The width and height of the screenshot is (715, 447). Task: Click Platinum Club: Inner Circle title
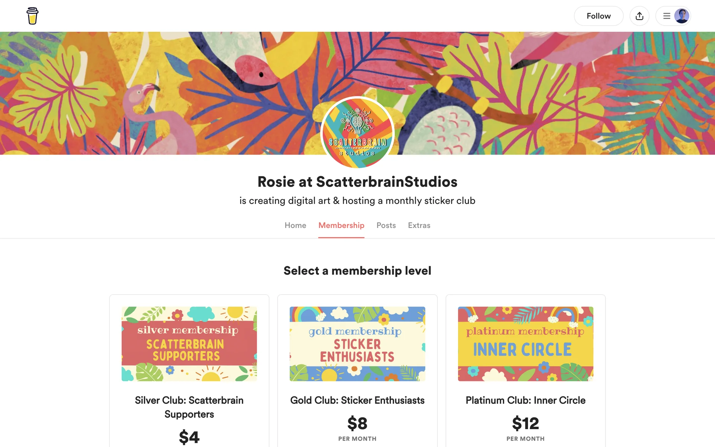525,400
